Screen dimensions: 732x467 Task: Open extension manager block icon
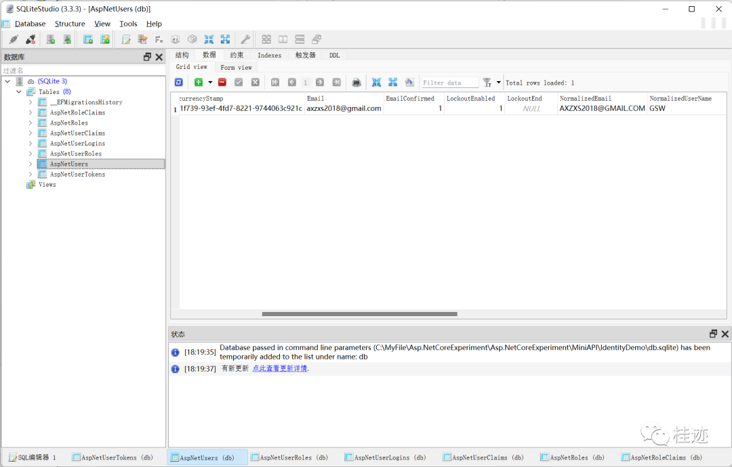pos(192,40)
